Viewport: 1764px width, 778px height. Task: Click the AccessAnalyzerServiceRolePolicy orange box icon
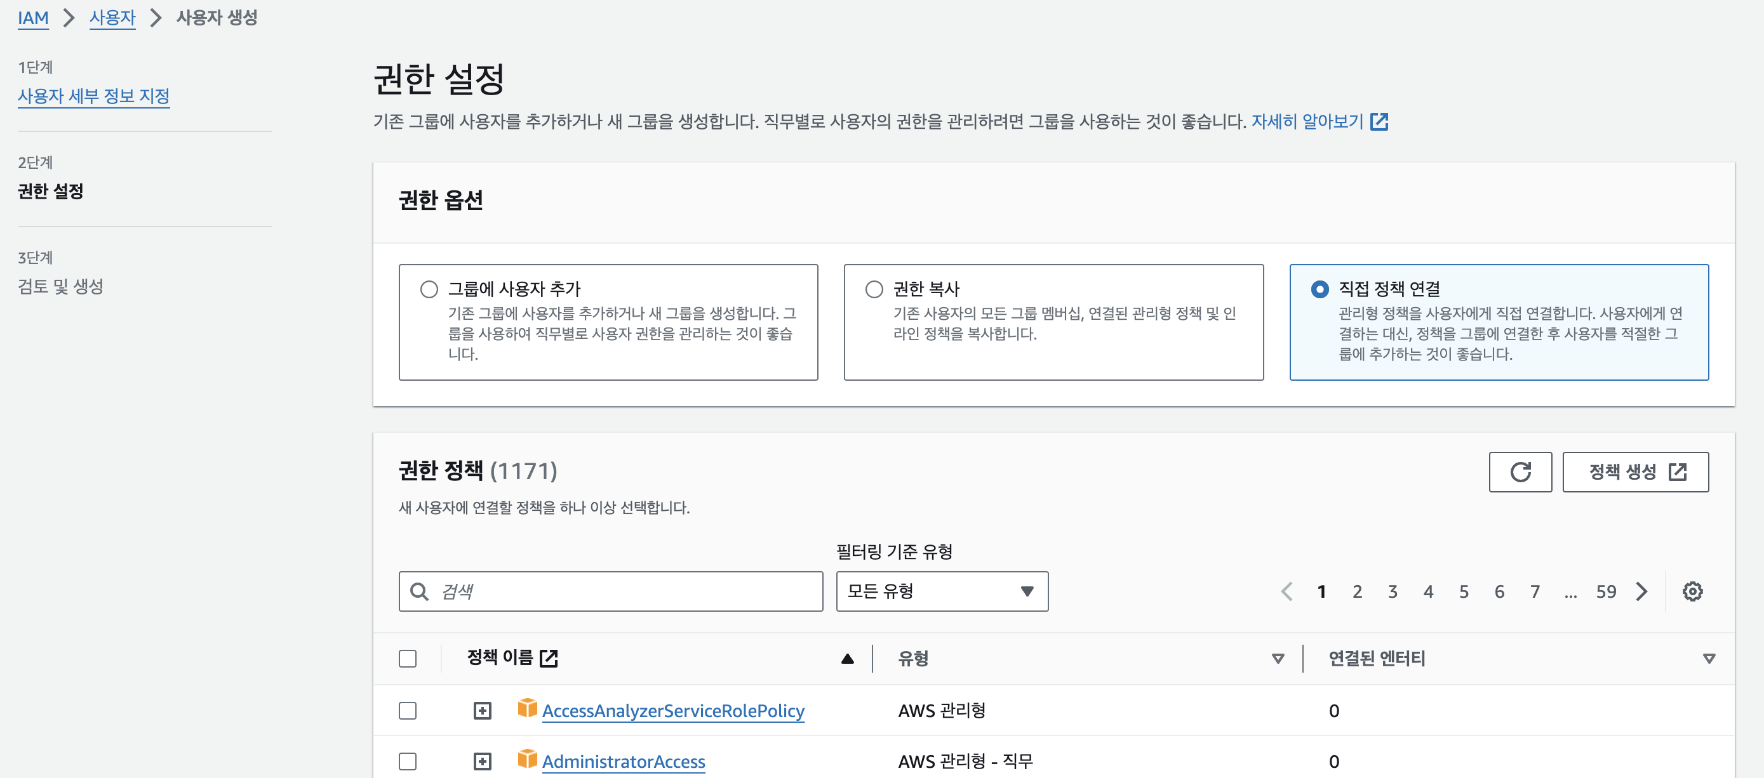coord(526,708)
